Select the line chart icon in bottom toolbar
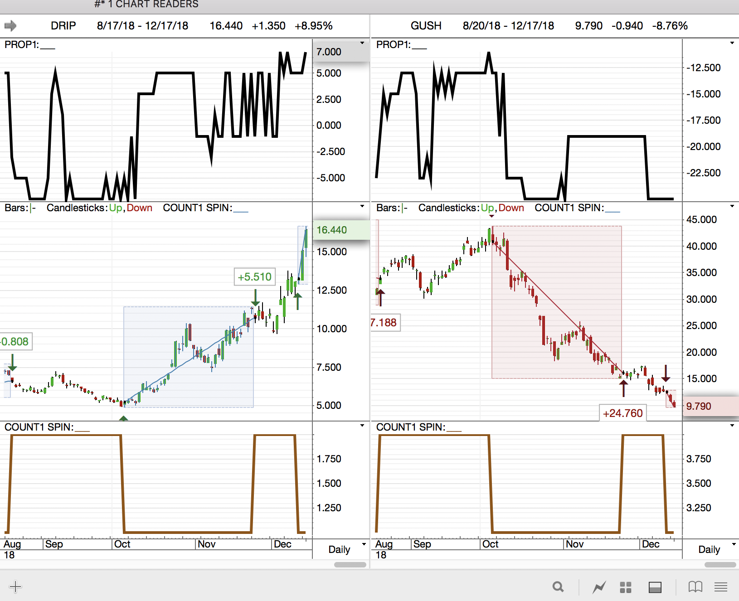The height and width of the screenshot is (601, 739). pos(599,587)
